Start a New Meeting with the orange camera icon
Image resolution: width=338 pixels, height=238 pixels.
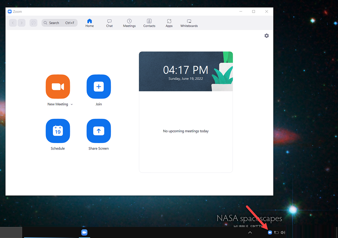coord(58,87)
